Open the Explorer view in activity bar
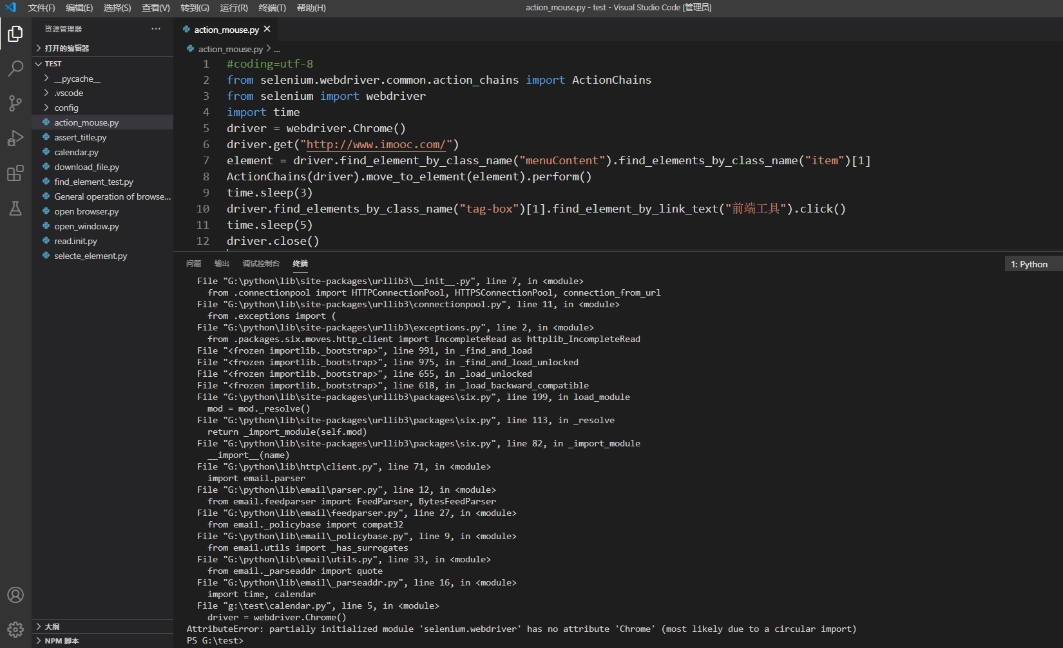The height and width of the screenshot is (648, 1063). click(x=15, y=33)
